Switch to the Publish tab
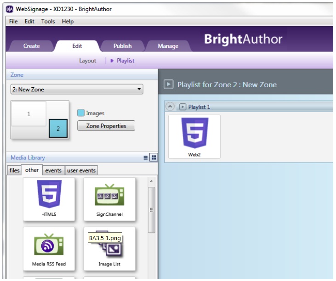This screenshot has height=281, width=336. pyautogui.click(x=122, y=46)
